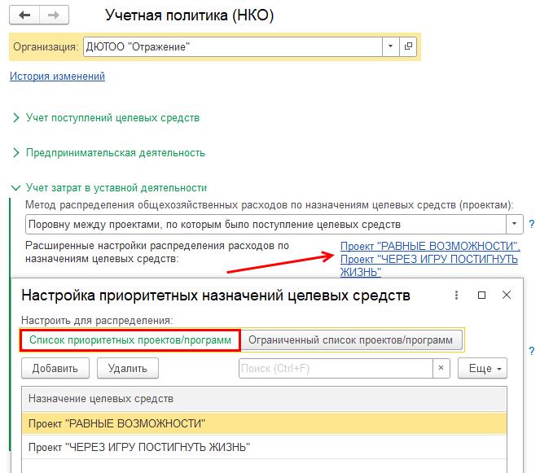Show help via the lower question mark icon
Screen dimensions: 540x473
tap(532, 351)
